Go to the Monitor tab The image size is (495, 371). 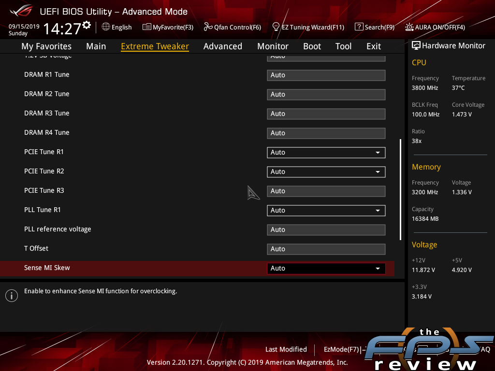coord(273,46)
